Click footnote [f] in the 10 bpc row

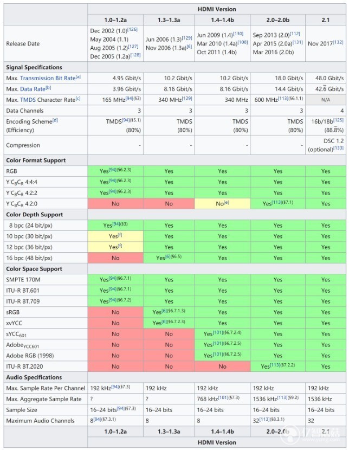click(120, 235)
